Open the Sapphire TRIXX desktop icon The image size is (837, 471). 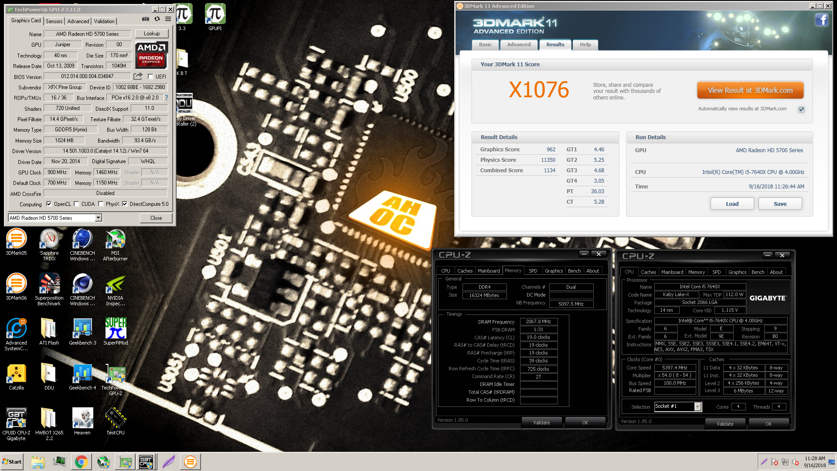[49, 245]
